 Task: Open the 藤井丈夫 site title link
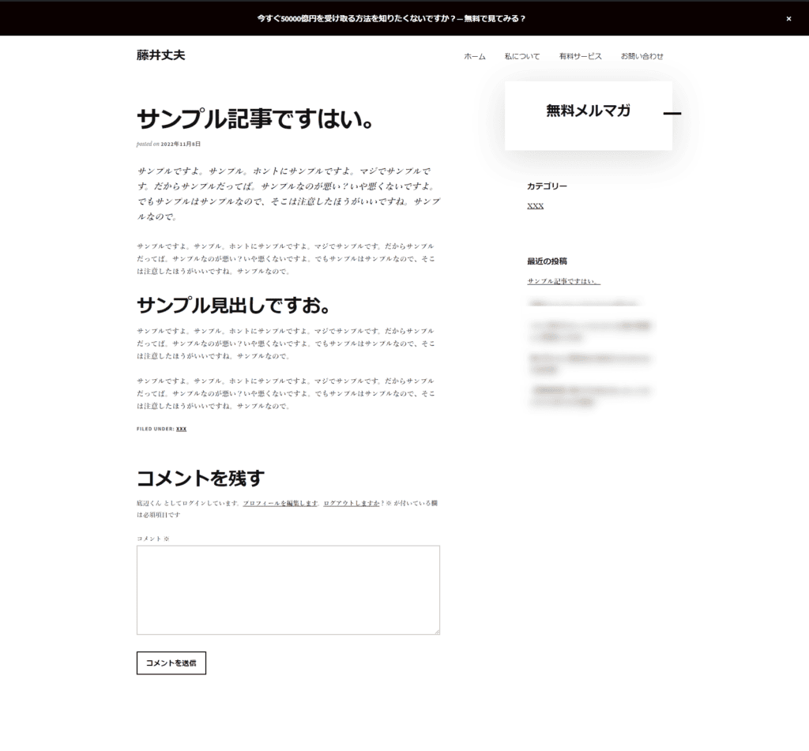tap(160, 55)
